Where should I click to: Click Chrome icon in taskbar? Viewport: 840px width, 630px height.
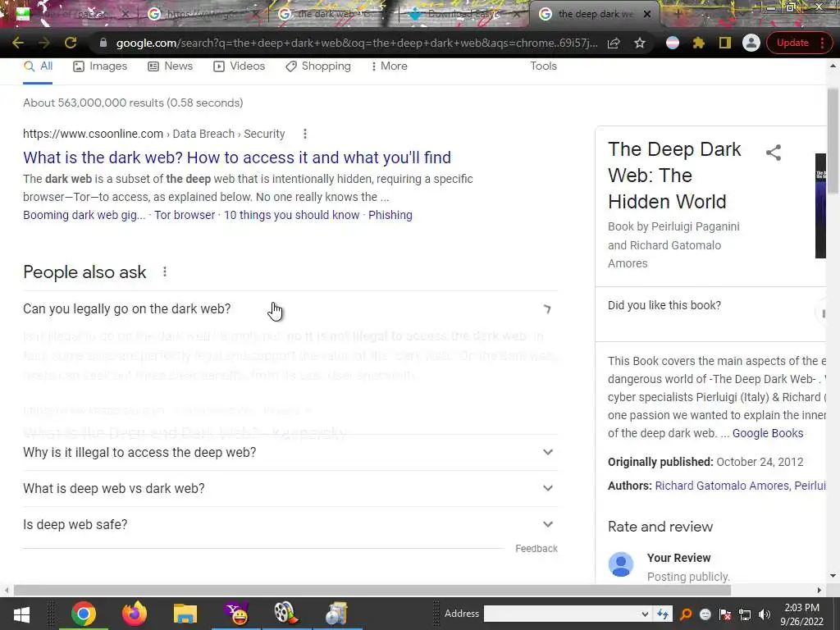coord(84,614)
